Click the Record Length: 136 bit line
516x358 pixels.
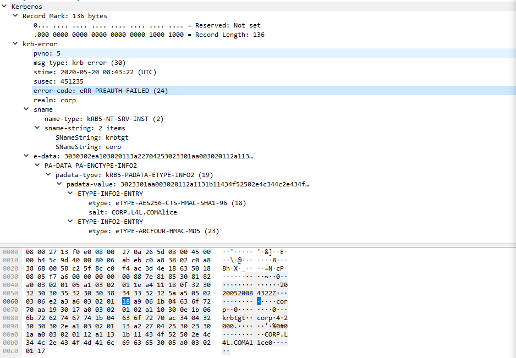[x=149, y=35]
